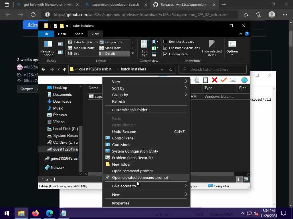Select God Mode from context menu
The image size is (293, 219).
click(146, 145)
